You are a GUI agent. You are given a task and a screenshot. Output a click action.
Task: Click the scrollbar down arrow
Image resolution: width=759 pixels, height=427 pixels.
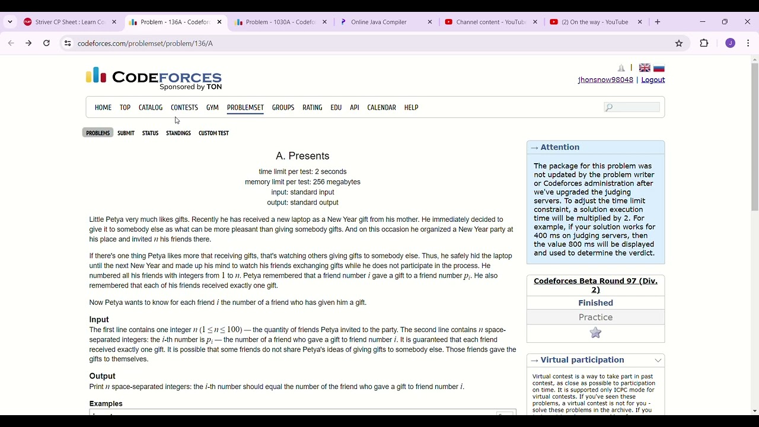point(755,411)
